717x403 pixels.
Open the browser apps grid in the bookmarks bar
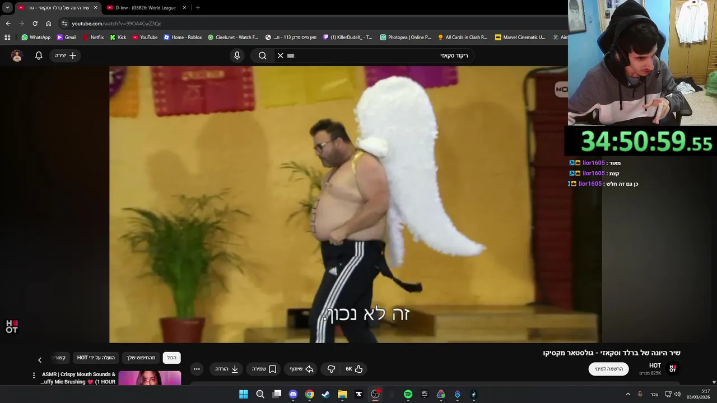pos(7,38)
